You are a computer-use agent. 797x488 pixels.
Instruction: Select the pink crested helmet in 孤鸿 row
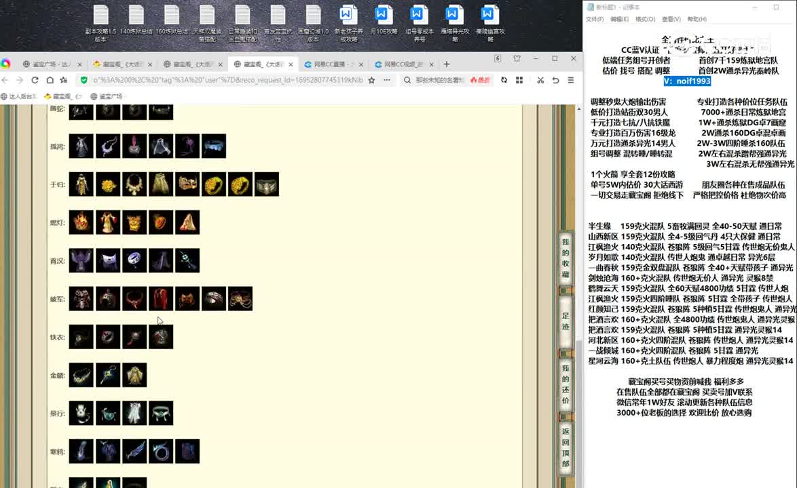click(134, 146)
